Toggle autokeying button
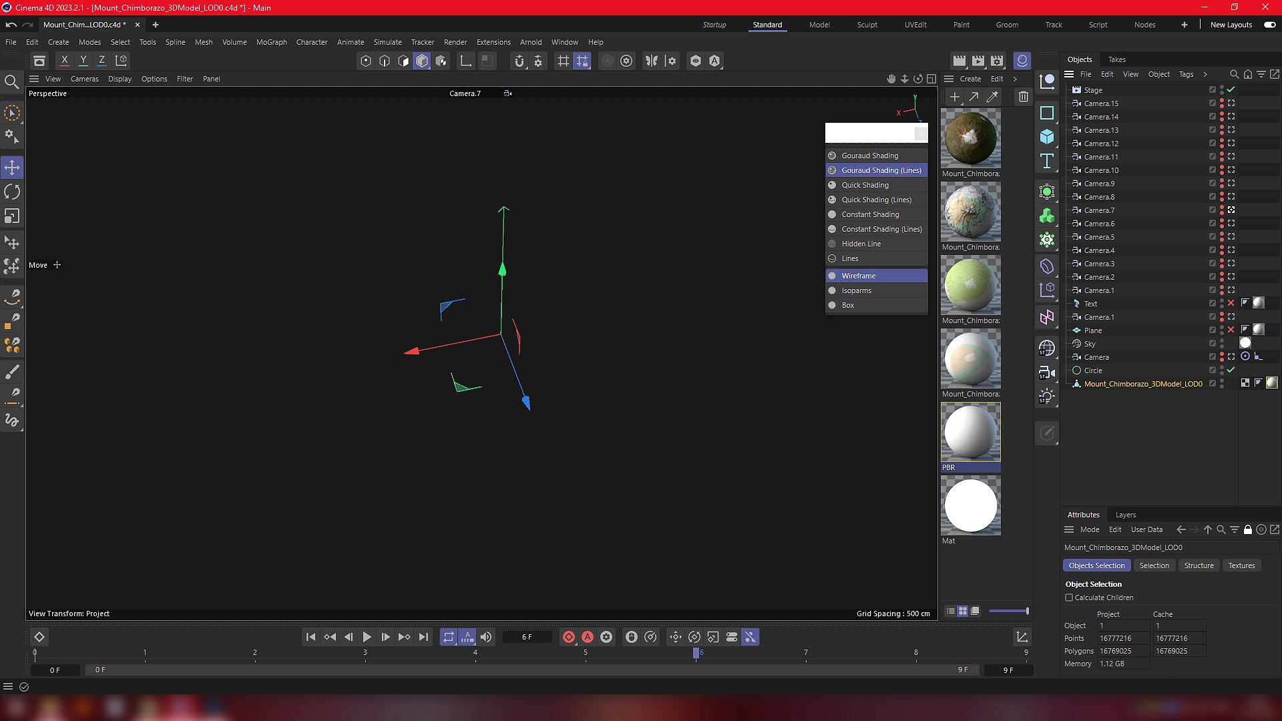This screenshot has height=721, width=1282. coord(588,637)
